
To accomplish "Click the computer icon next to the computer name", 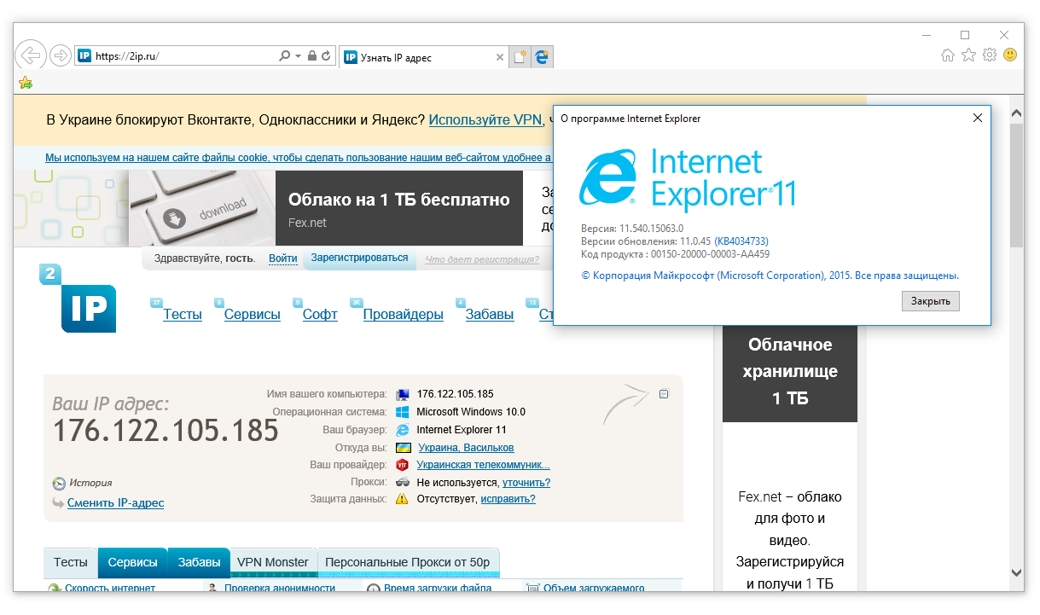I will (403, 394).
